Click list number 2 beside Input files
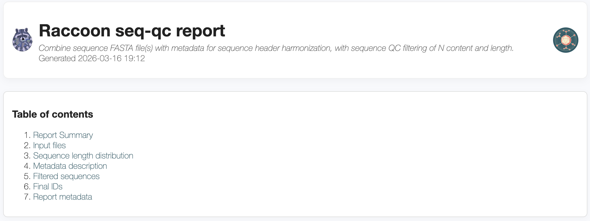This screenshot has height=221, width=590. (x=27, y=145)
